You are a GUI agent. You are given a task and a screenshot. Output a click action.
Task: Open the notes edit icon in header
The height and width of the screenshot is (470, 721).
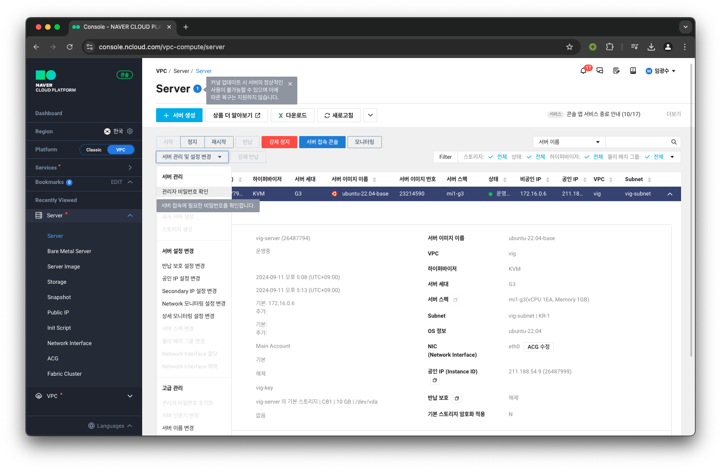coord(616,71)
